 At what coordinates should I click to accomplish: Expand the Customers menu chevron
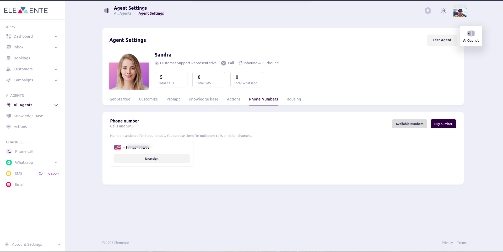(x=56, y=69)
